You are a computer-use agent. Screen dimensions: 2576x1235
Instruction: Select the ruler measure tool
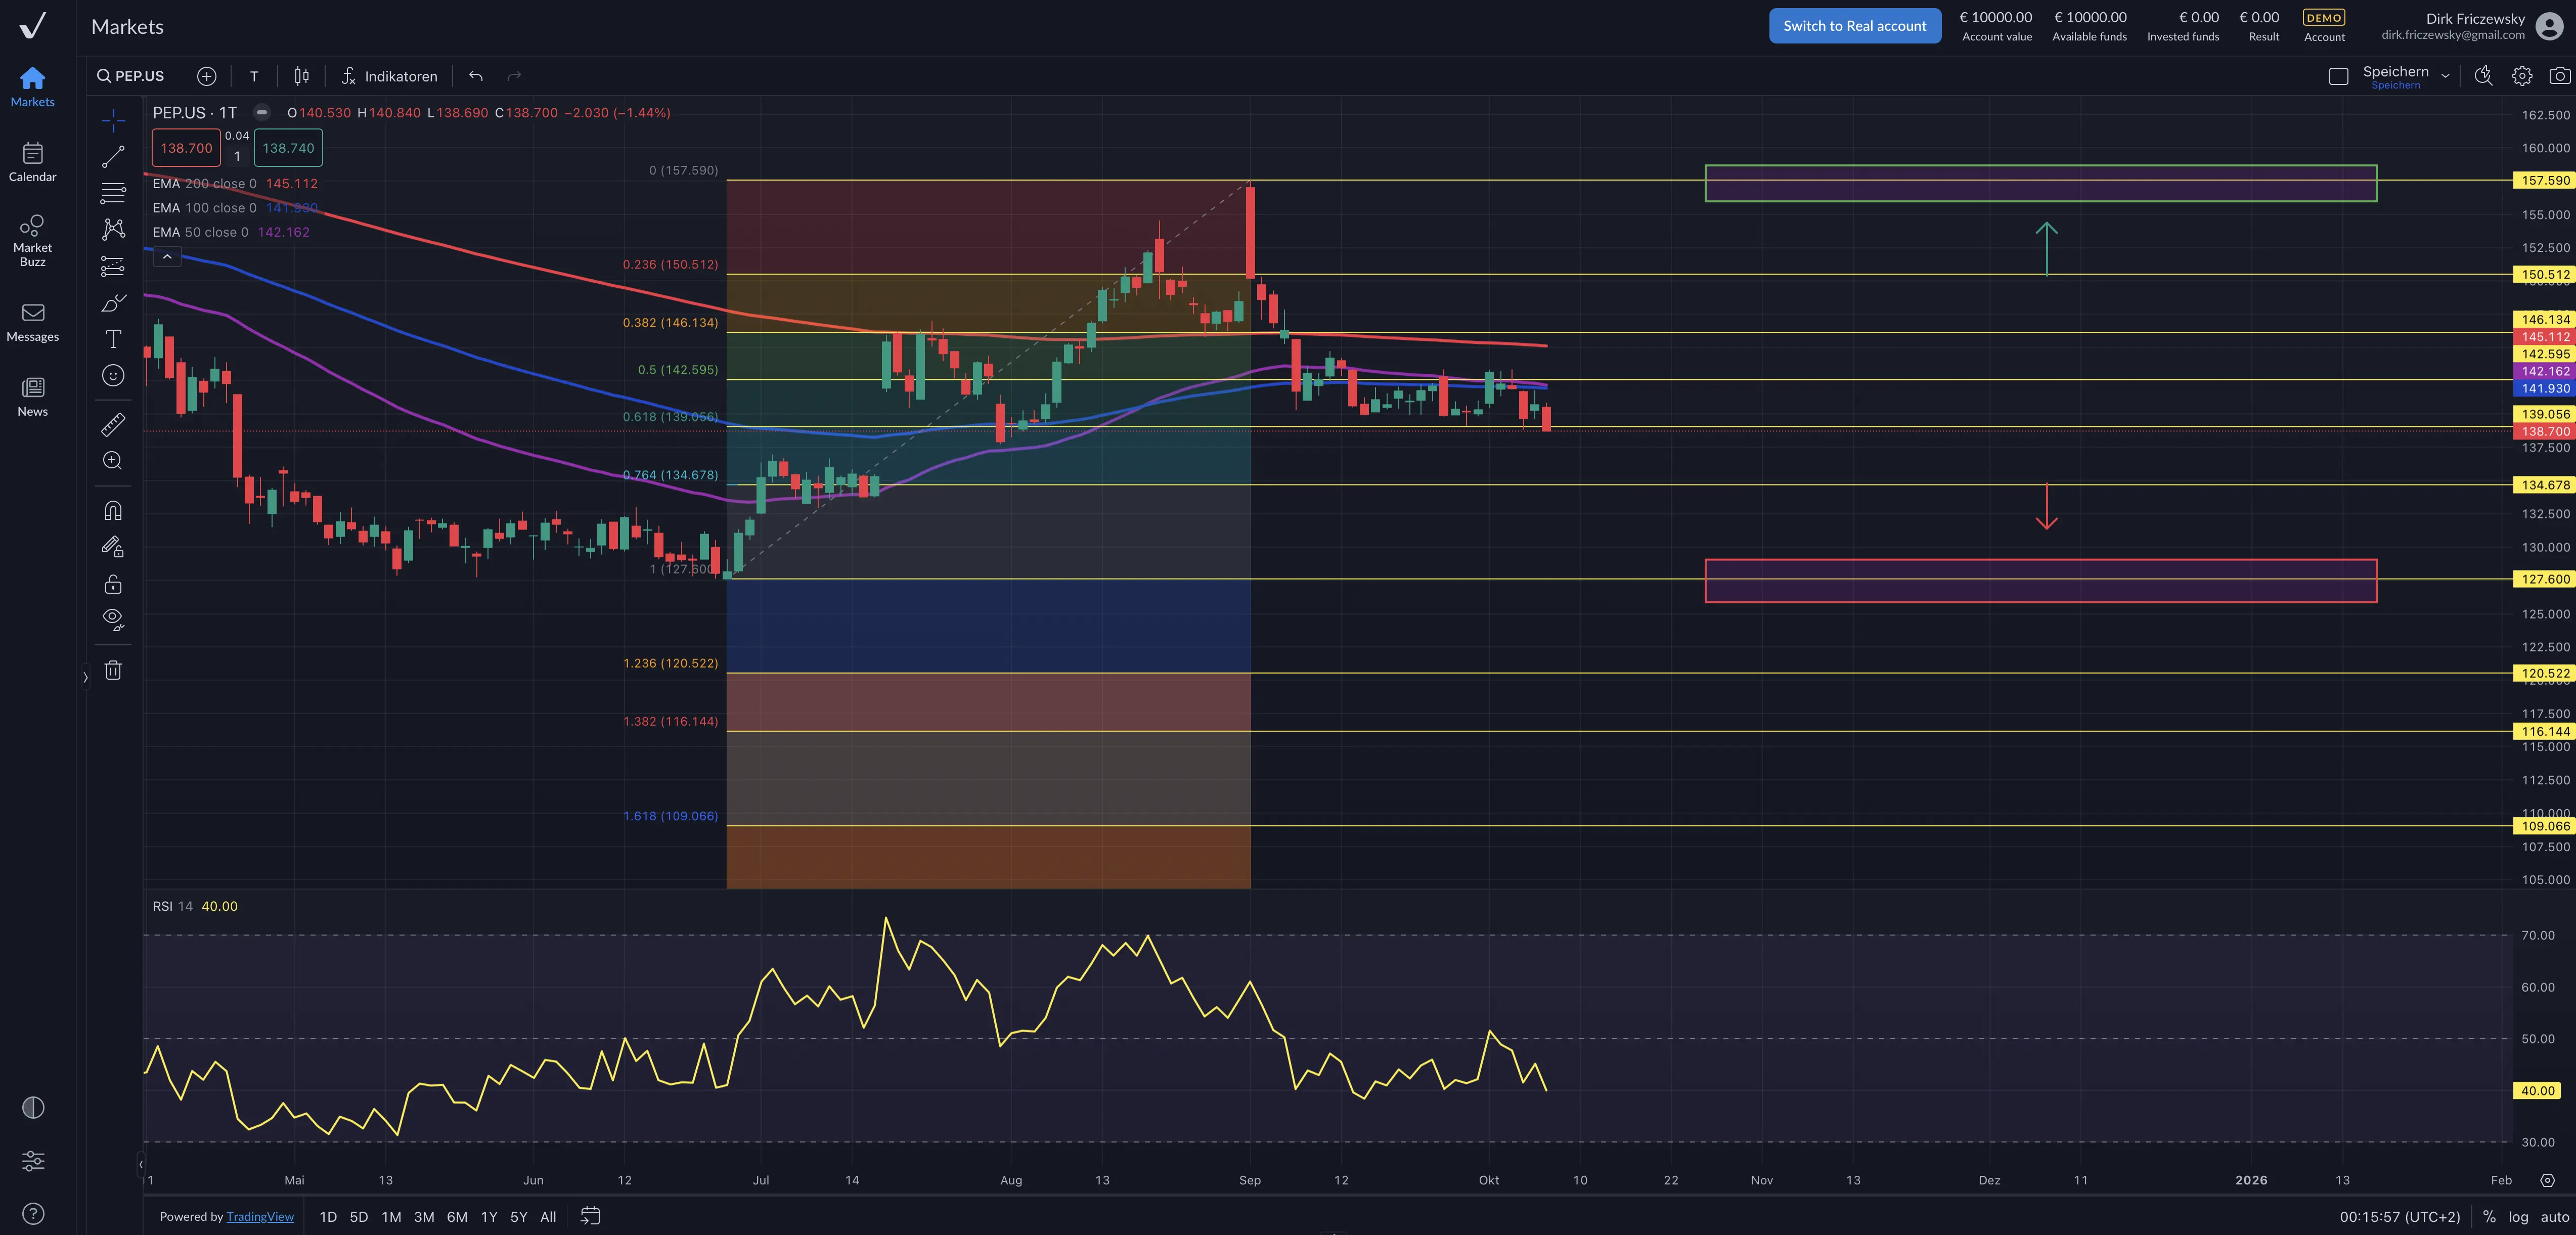[113, 425]
